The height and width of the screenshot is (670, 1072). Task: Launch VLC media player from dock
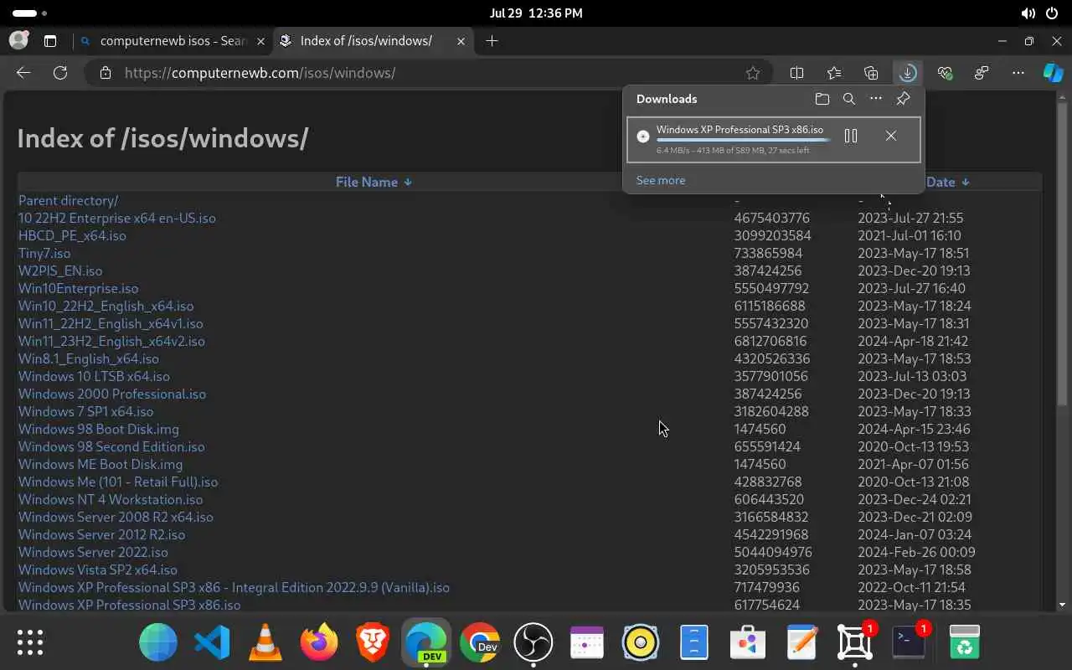(x=265, y=642)
